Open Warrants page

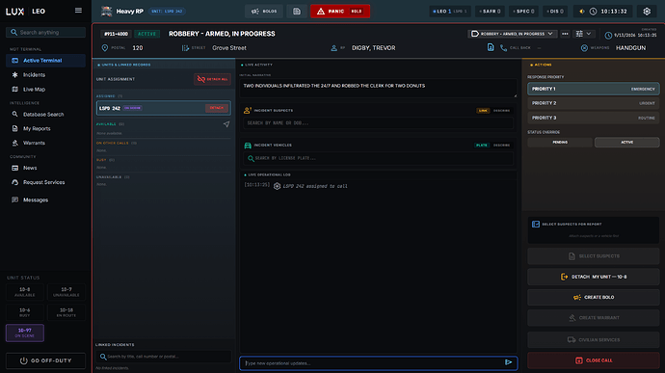[x=46, y=143]
